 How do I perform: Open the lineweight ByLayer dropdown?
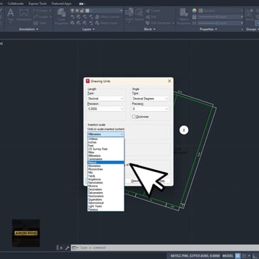pyautogui.click(x=220, y=17)
